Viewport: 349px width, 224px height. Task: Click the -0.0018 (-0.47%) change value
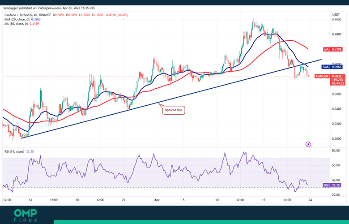[x=116, y=15]
